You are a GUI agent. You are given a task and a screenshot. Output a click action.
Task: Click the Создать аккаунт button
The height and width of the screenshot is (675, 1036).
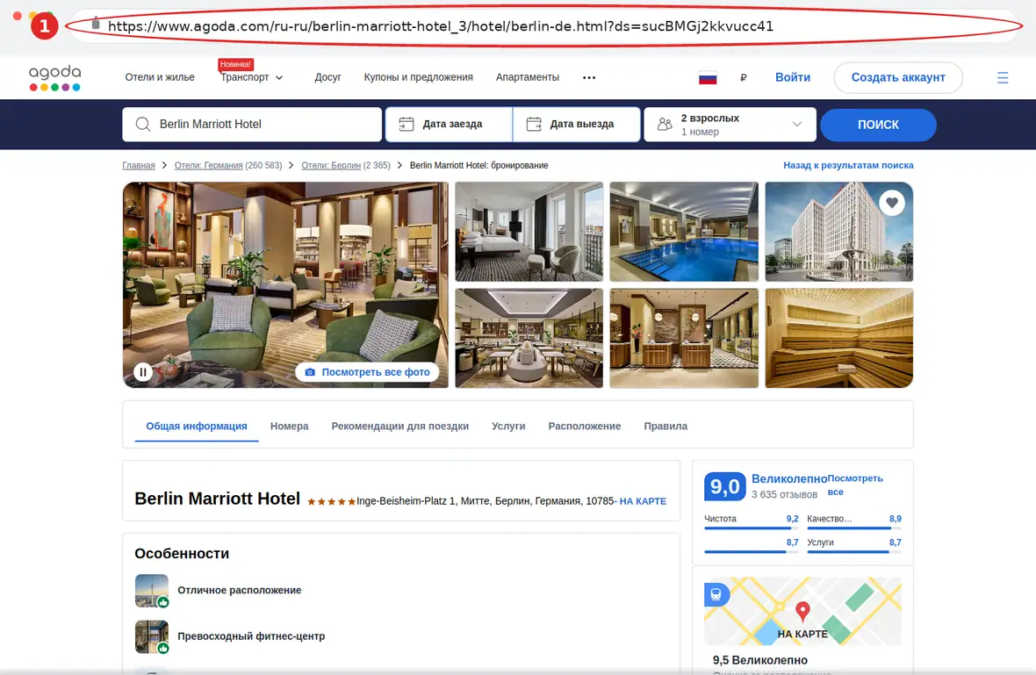[x=898, y=77]
